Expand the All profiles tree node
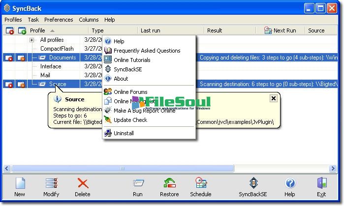This screenshot has width=344, height=206. coord(32,40)
